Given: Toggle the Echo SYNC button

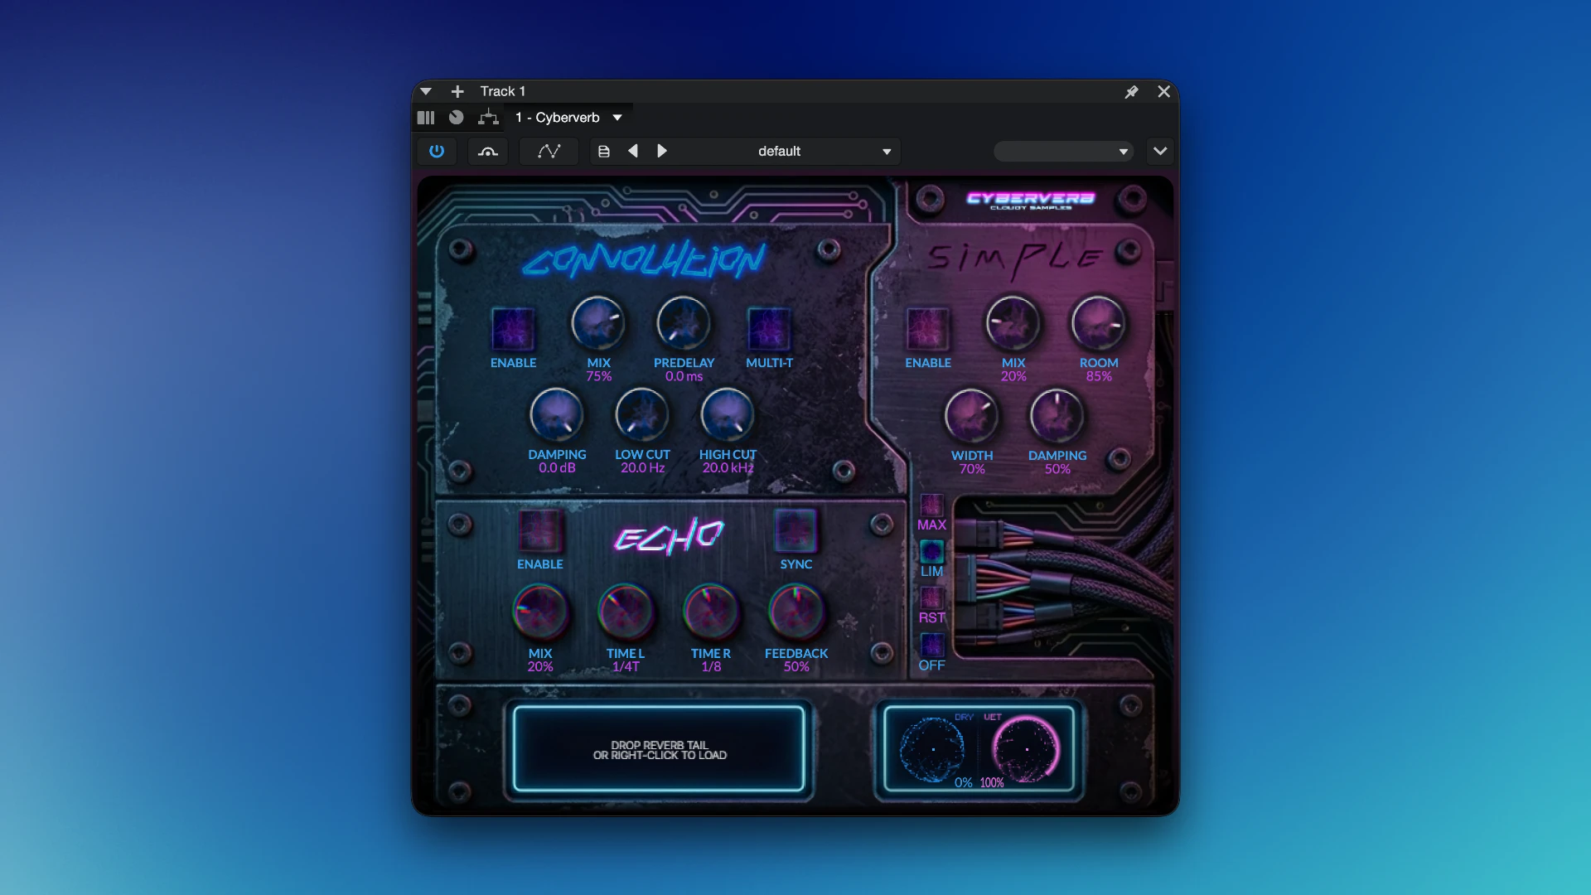Looking at the screenshot, I should point(795,530).
